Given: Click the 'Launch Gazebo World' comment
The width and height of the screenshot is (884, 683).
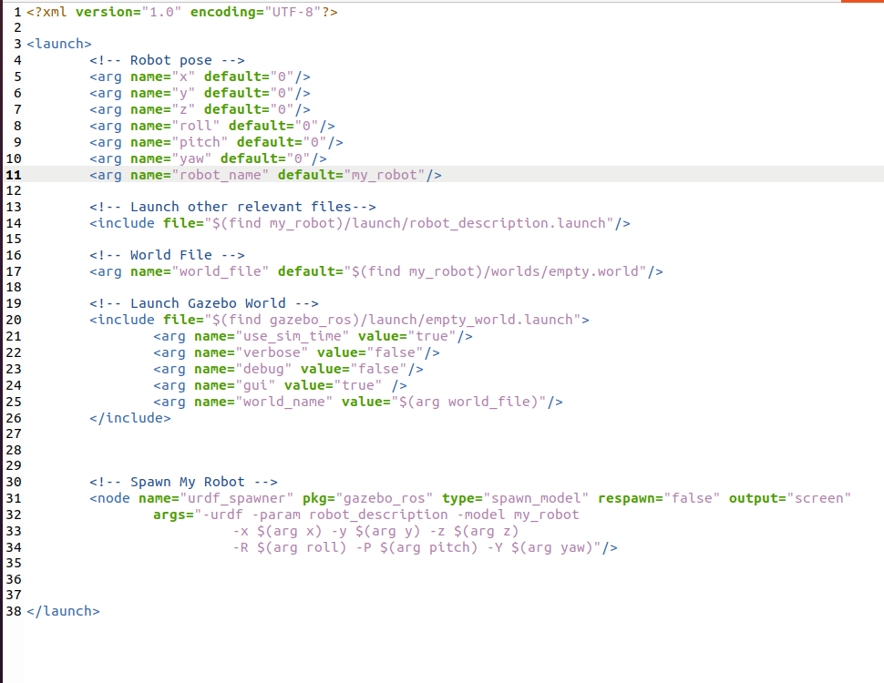Looking at the screenshot, I should [203, 304].
